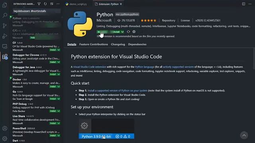
Task: Open install a supported version of Python link
Action: point(118,91)
